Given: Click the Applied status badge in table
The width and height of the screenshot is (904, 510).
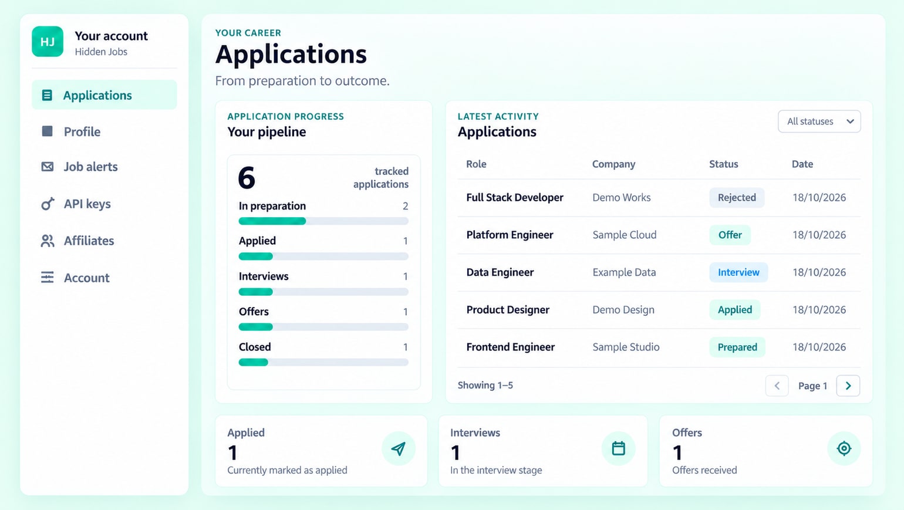Looking at the screenshot, I should (x=734, y=310).
